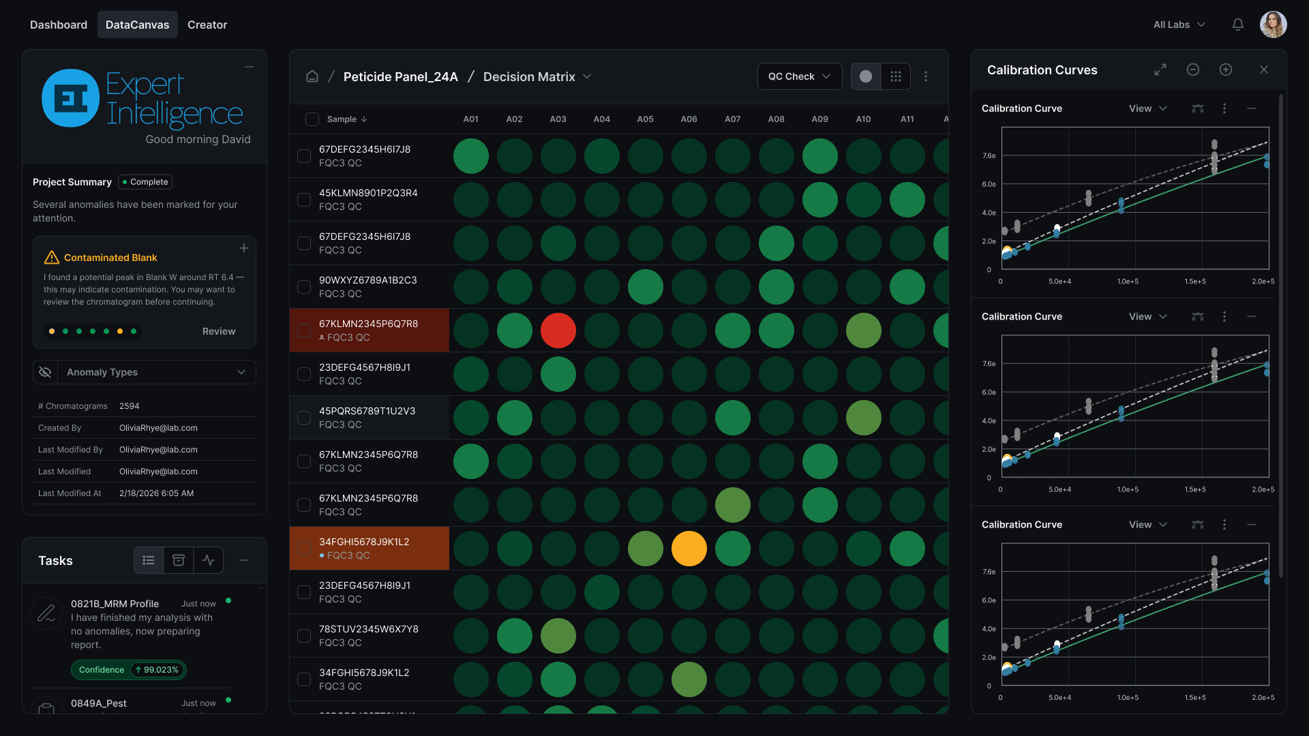
Task: Open the QC Check dropdown
Action: [x=799, y=76]
